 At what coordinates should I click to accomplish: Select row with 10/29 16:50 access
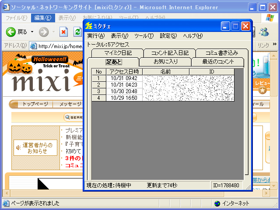(x=163, y=98)
